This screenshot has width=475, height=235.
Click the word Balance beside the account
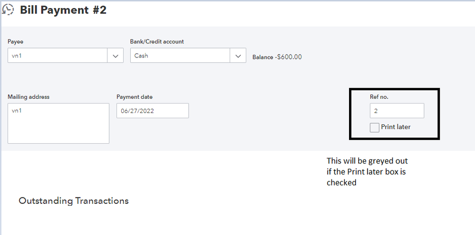(262, 57)
